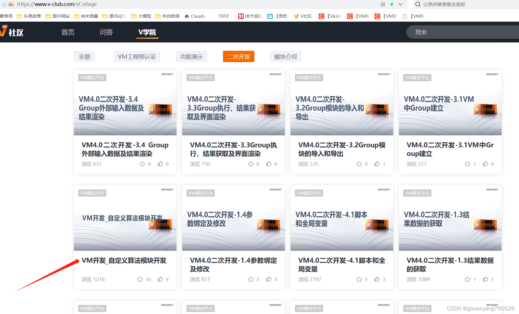Open the TXYZ bookmark

(225, 16)
